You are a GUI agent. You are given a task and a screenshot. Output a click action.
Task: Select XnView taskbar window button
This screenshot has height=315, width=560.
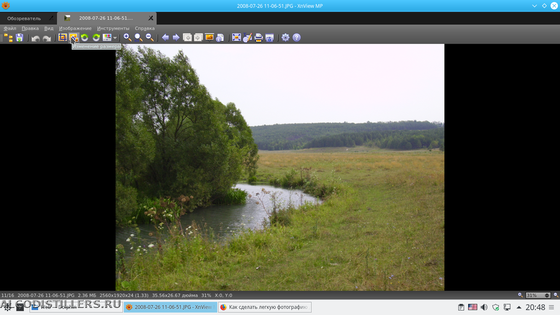coord(171,307)
